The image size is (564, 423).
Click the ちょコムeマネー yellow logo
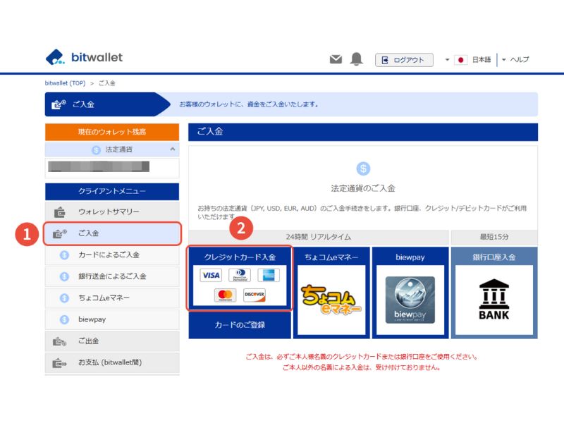pos(333,300)
